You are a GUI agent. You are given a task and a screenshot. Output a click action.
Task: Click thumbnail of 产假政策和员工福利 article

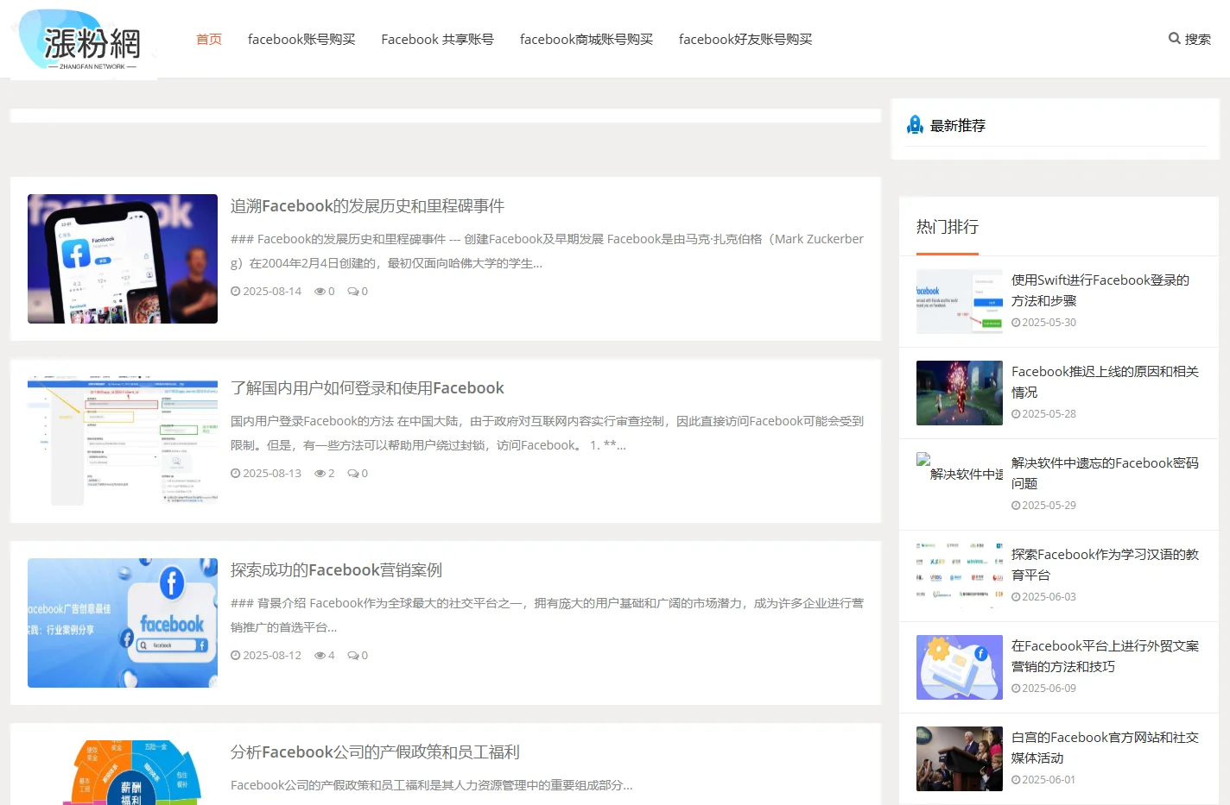(123, 772)
